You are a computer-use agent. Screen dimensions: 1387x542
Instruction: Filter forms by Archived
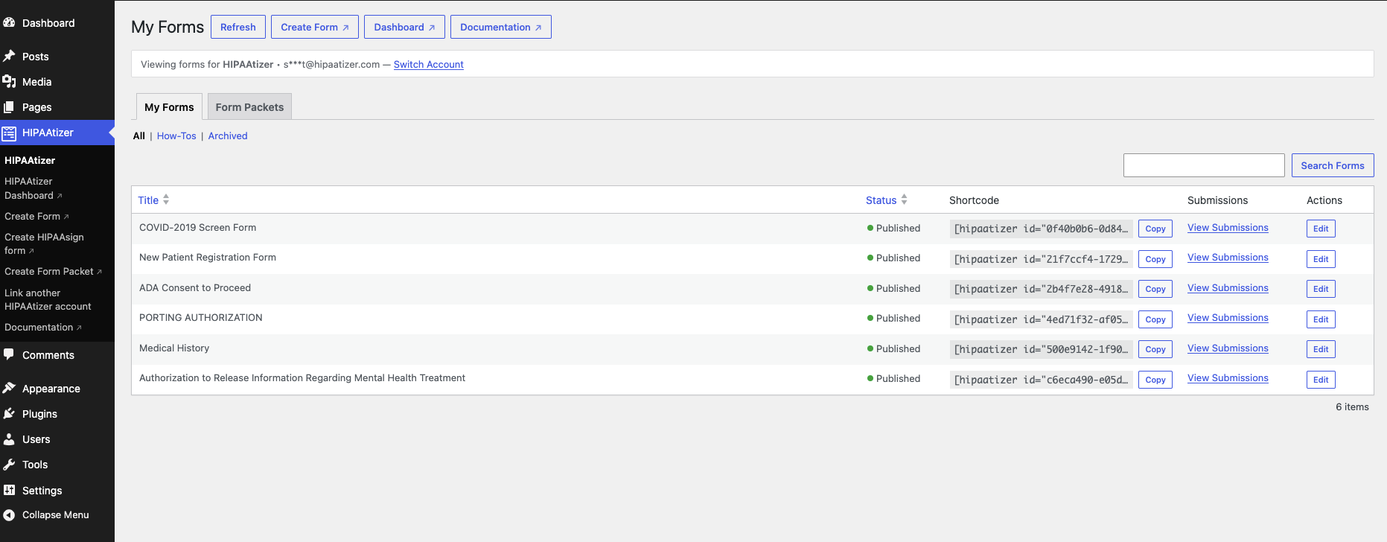point(228,136)
